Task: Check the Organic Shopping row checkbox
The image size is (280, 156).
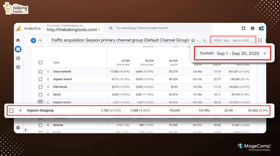Action: 11,111
